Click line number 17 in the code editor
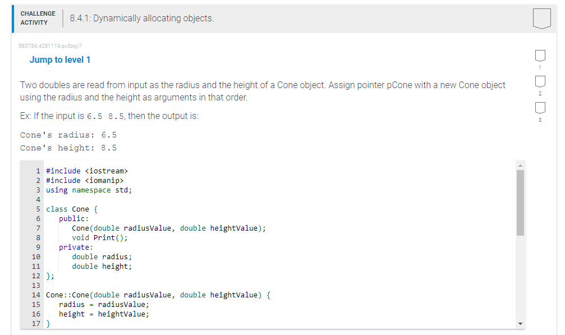 37,323
